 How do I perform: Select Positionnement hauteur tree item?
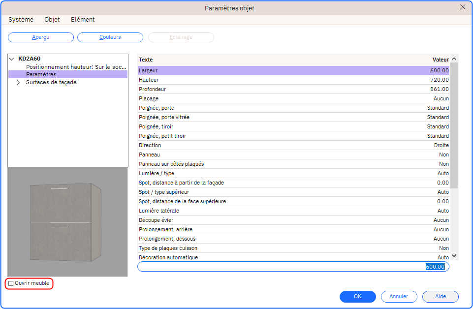click(76, 66)
